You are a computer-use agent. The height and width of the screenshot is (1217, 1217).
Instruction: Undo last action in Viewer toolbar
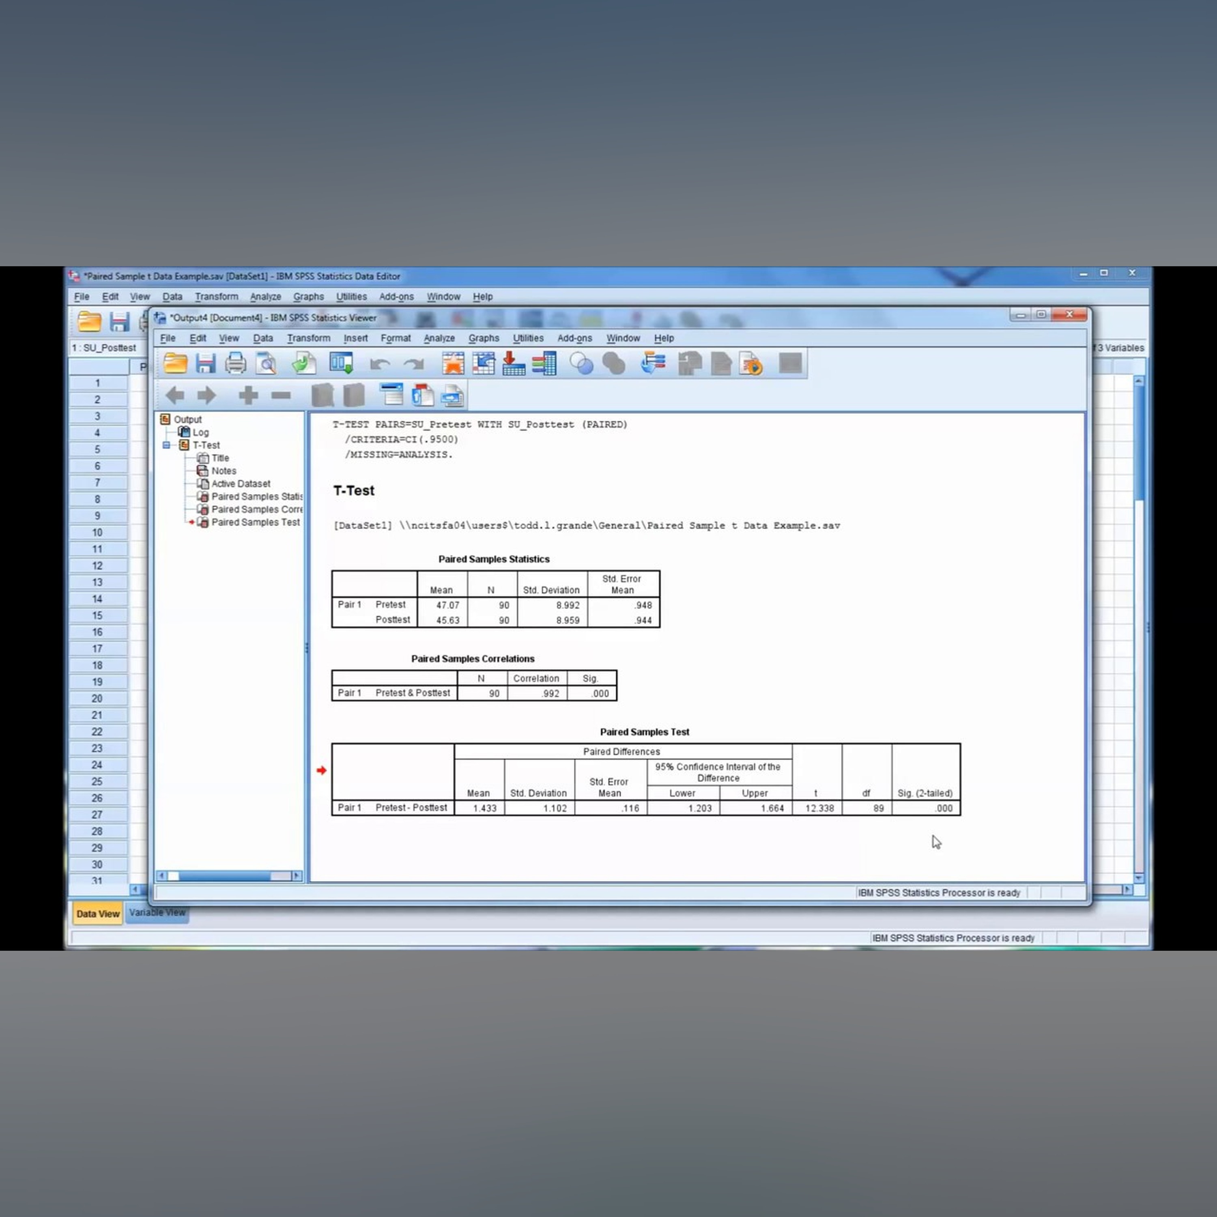click(380, 364)
